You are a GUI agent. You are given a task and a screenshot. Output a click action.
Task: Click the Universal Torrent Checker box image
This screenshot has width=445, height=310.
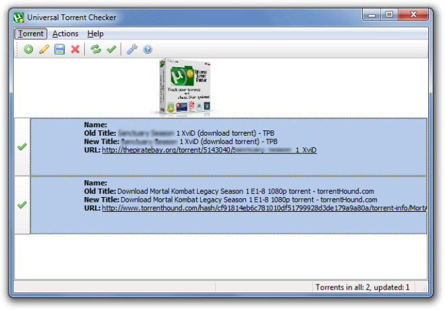pos(185,87)
